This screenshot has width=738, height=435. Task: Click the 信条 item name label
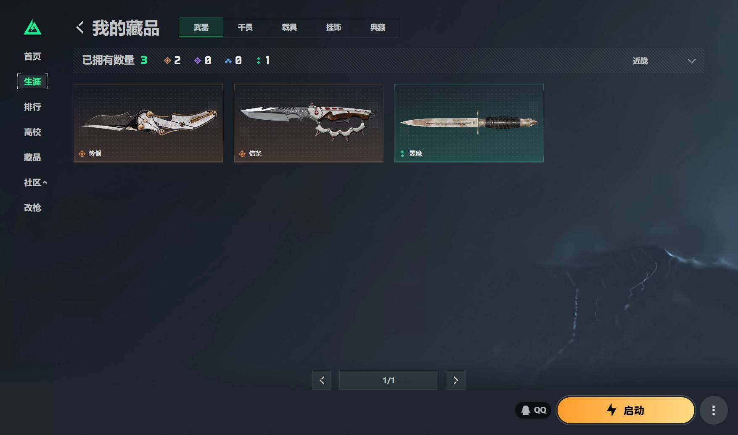tap(255, 154)
